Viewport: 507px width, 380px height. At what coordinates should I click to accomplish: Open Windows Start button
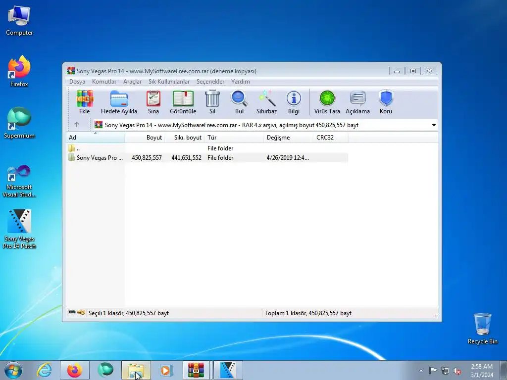click(x=13, y=370)
